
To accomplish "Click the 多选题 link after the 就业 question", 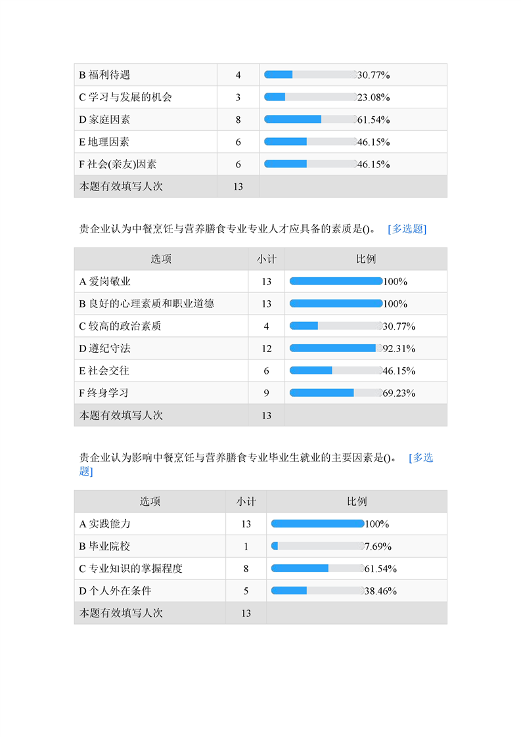I will tap(420, 458).
